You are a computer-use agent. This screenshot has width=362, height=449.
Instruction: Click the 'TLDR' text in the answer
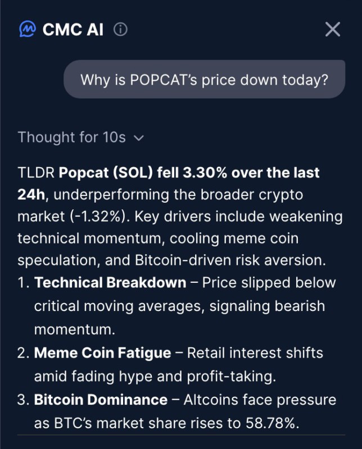(x=35, y=173)
